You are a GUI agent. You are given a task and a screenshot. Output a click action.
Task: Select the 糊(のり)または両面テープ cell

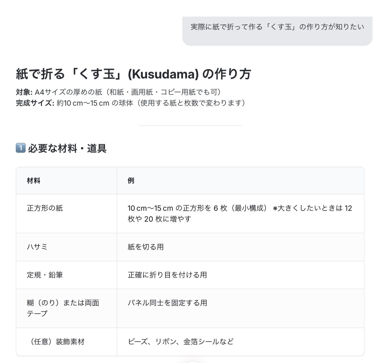[x=63, y=308]
